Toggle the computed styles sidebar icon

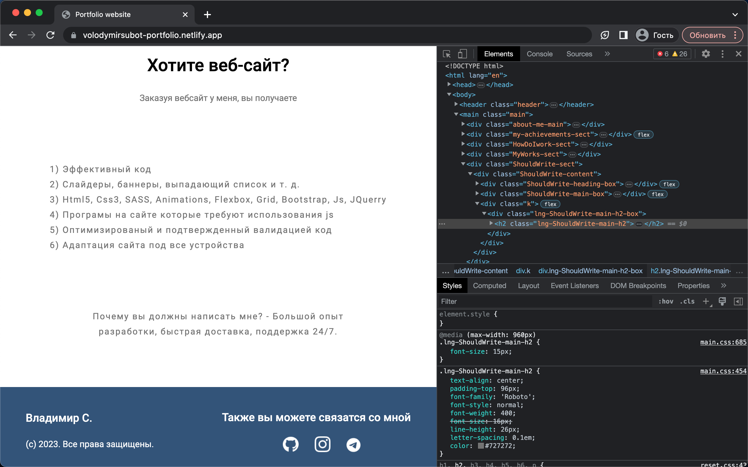point(738,302)
